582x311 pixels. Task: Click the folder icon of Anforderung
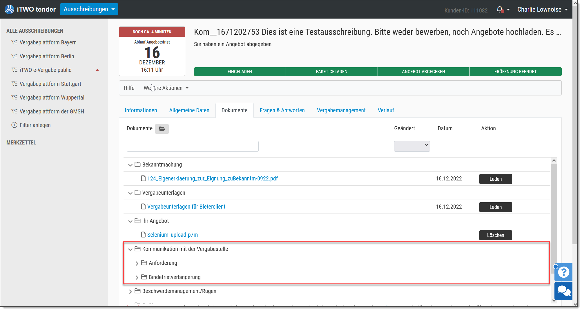tap(144, 263)
